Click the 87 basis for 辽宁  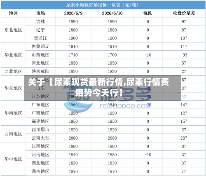184,30
